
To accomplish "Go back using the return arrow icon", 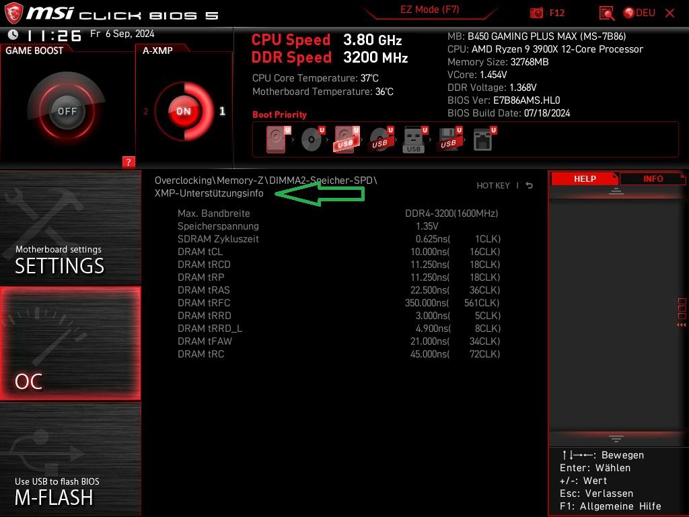I will tap(530, 185).
